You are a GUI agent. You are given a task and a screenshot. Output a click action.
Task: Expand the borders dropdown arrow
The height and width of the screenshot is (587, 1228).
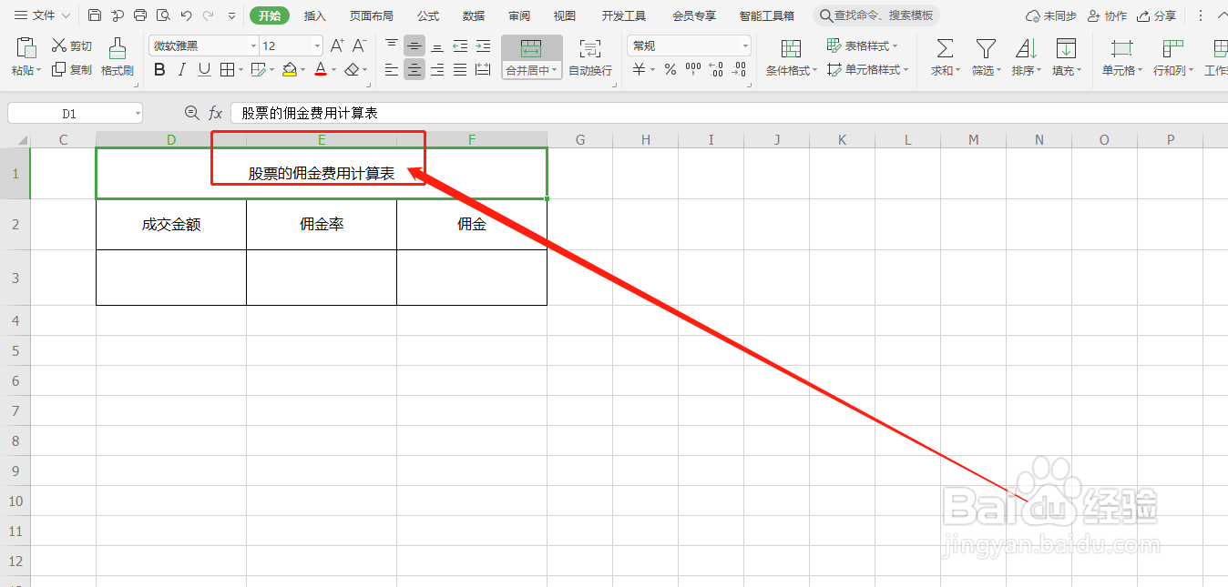coord(240,69)
